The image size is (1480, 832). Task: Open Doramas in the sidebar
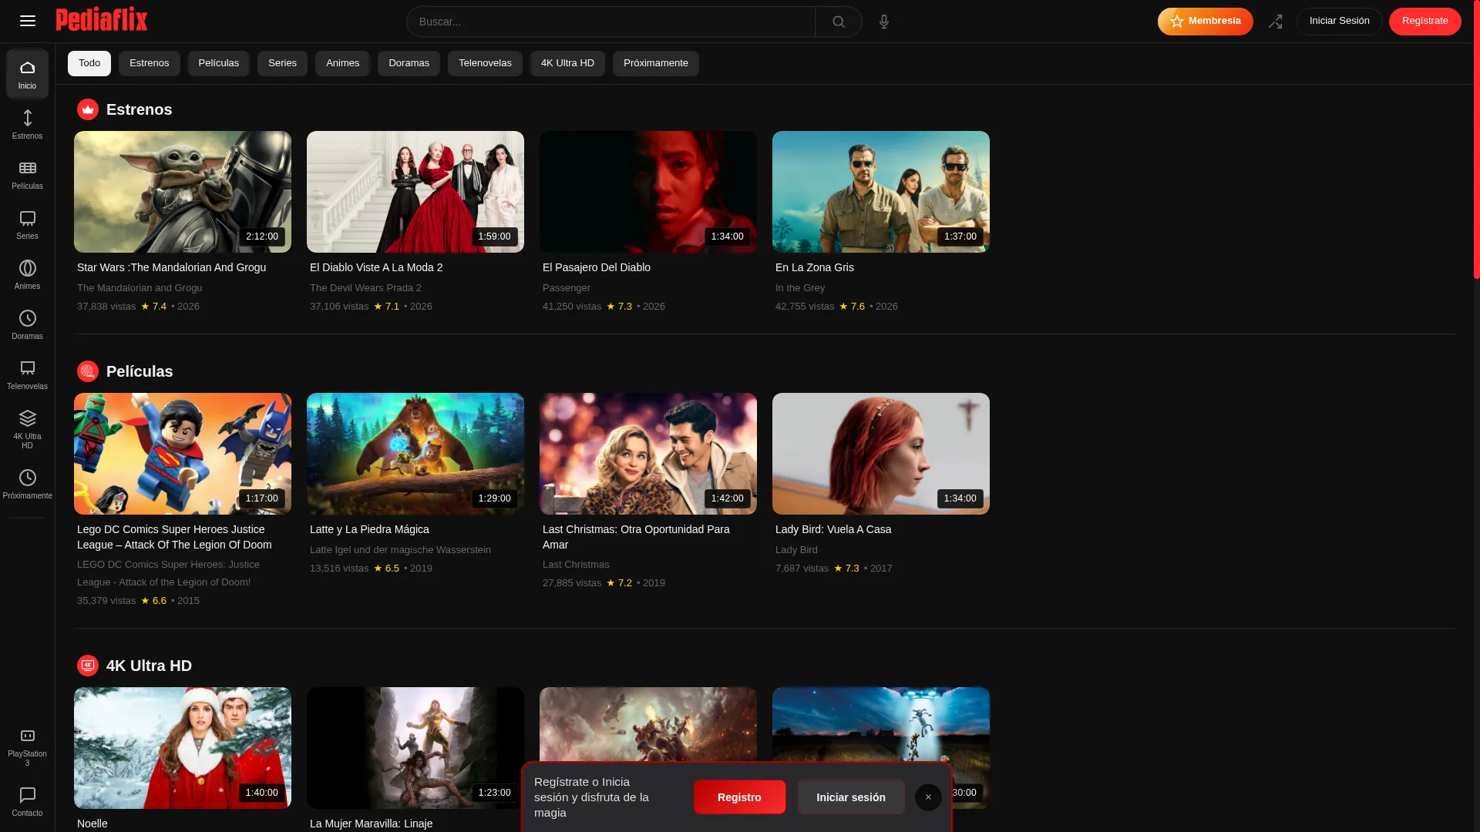[27, 324]
